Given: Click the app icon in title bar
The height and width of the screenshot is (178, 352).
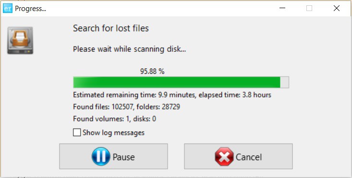Looking at the screenshot, I should 8,9.
